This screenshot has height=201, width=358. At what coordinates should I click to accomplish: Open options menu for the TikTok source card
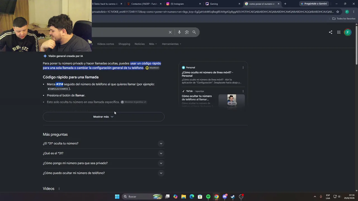(x=243, y=91)
